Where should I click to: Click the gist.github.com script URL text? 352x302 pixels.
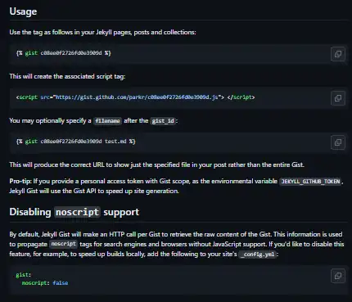click(137, 97)
